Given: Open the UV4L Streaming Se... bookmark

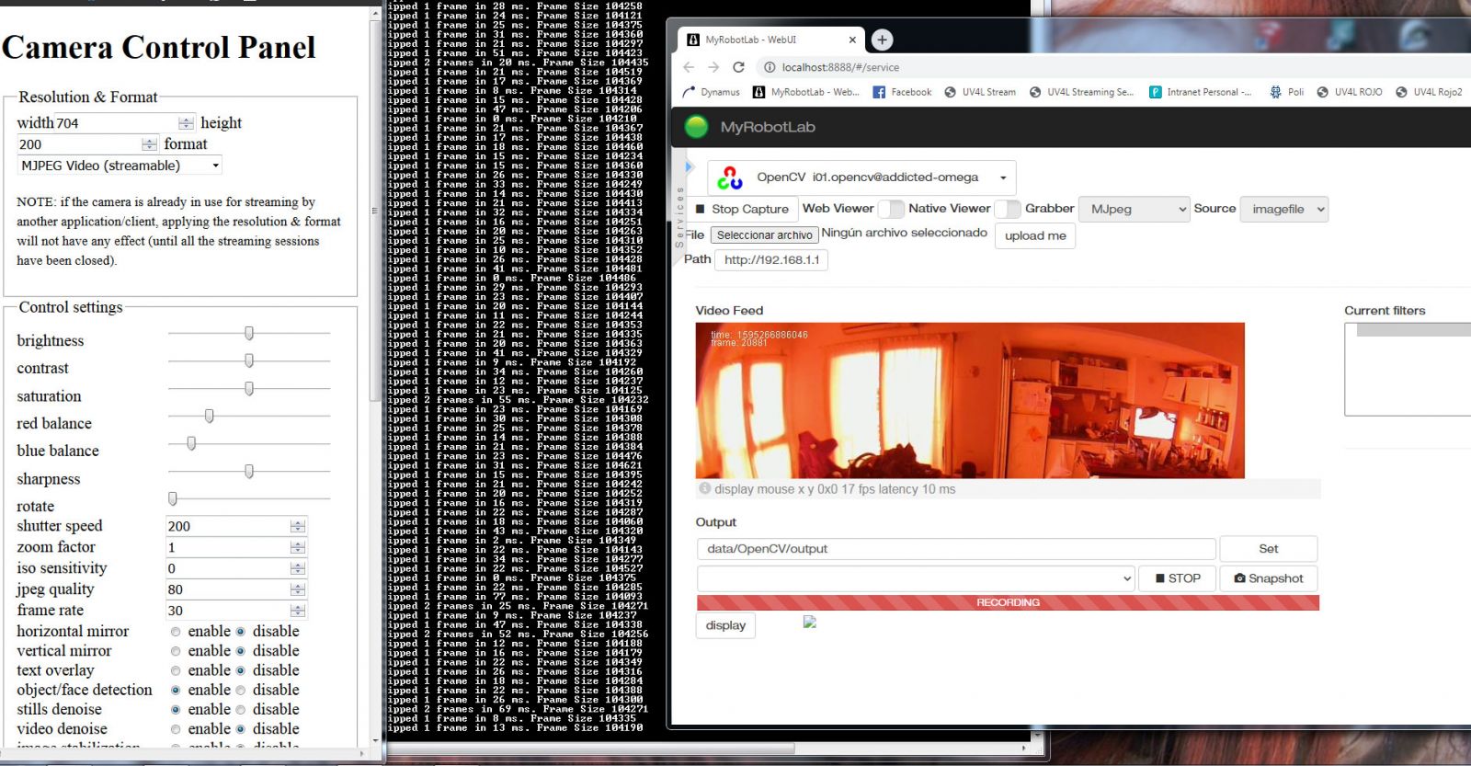Looking at the screenshot, I should point(1081,92).
